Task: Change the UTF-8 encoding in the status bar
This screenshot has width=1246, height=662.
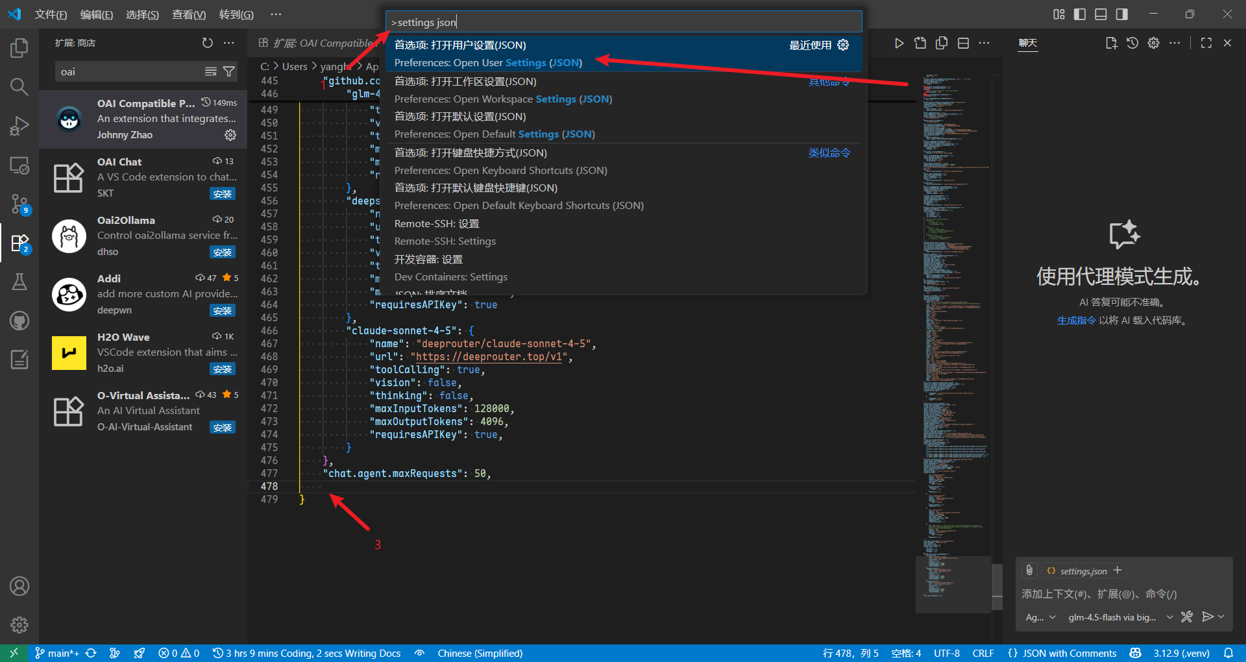Action: (x=947, y=653)
